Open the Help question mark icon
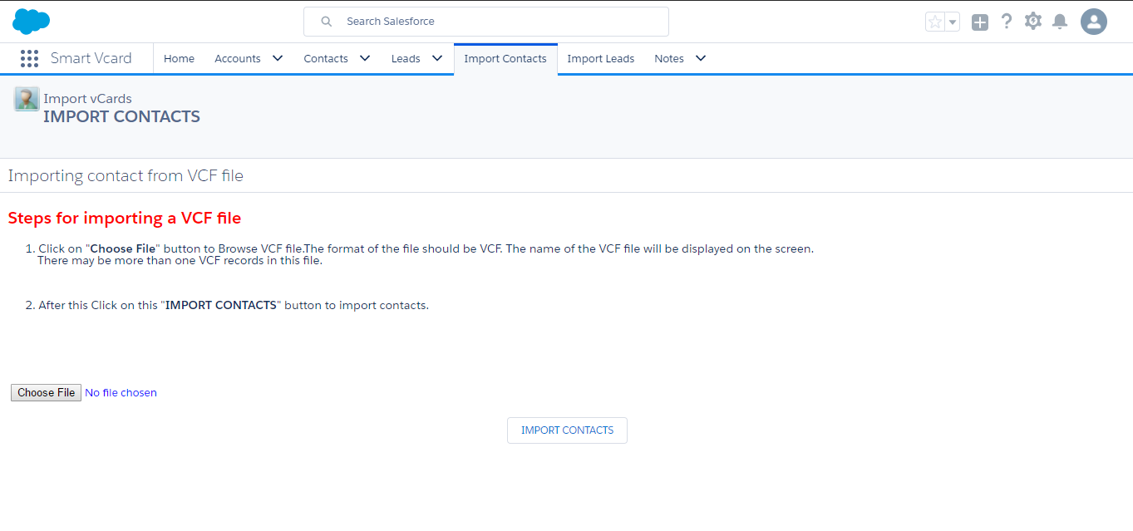Image resolution: width=1133 pixels, height=531 pixels. [x=1007, y=22]
